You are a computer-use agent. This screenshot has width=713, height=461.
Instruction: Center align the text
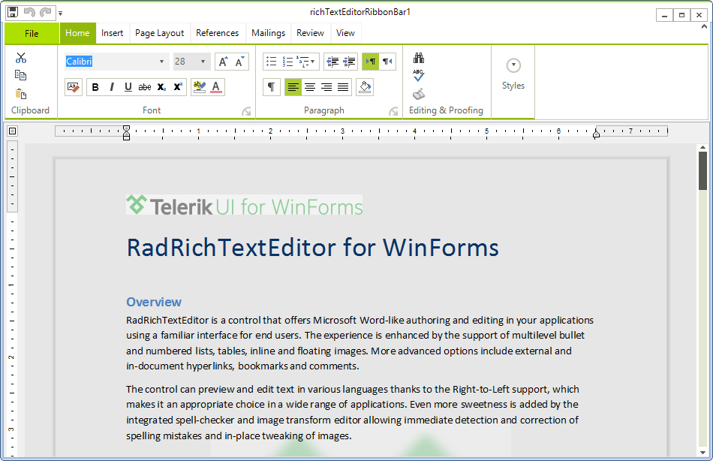point(310,87)
